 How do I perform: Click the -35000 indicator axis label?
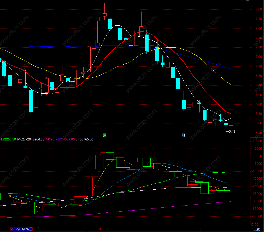257,209
